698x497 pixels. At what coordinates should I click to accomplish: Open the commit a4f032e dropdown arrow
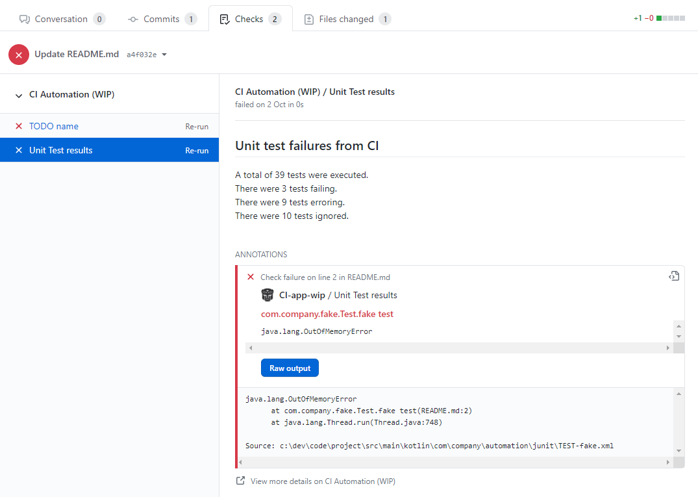(x=164, y=55)
